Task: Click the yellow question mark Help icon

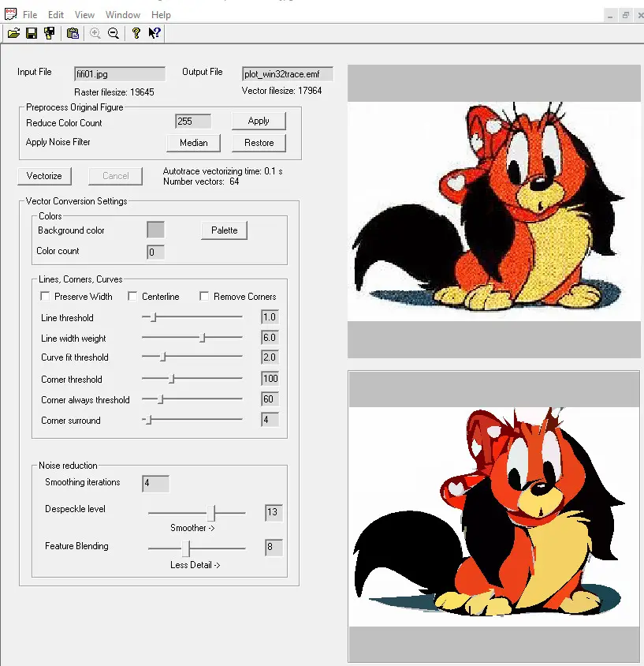Action: [x=136, y=33]
